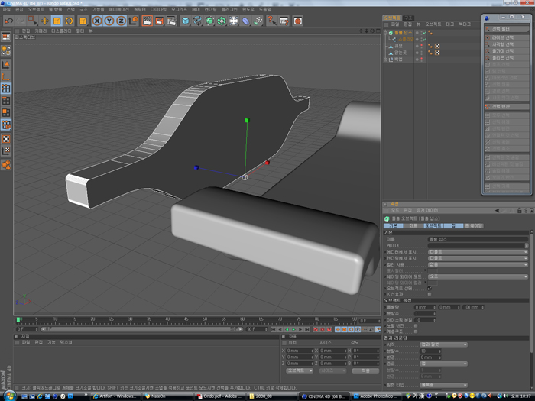The image size is (535, 401).
Task: Select the Rotate tool in the toolbar
Action: pyautogui.click(x=70, y=21)
